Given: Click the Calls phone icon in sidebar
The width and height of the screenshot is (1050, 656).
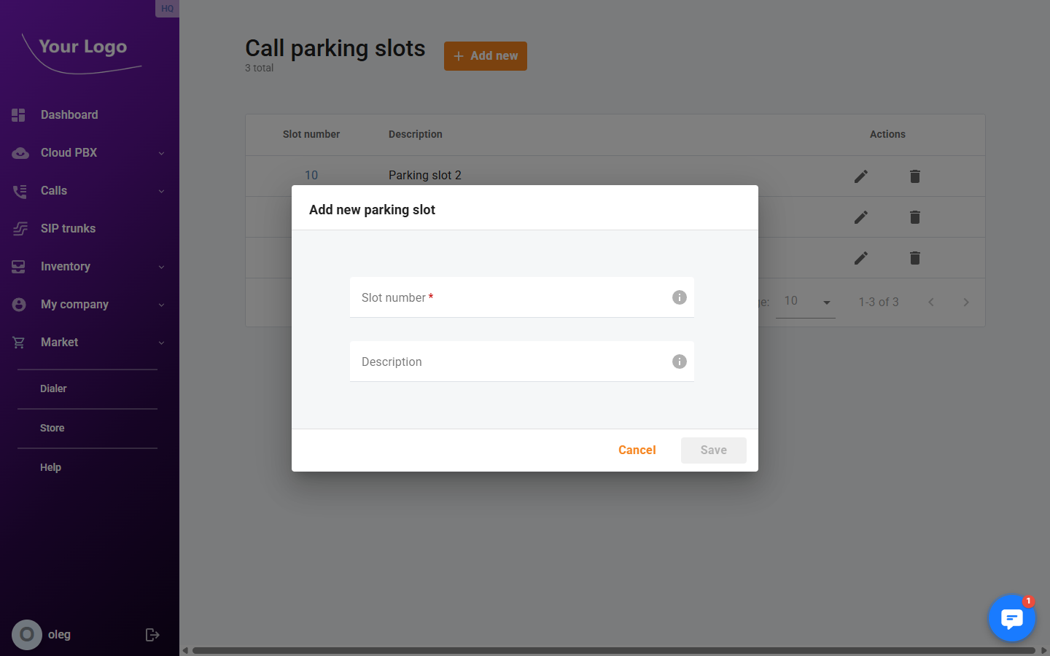Looking at the screenshot, I should (18, 190).
